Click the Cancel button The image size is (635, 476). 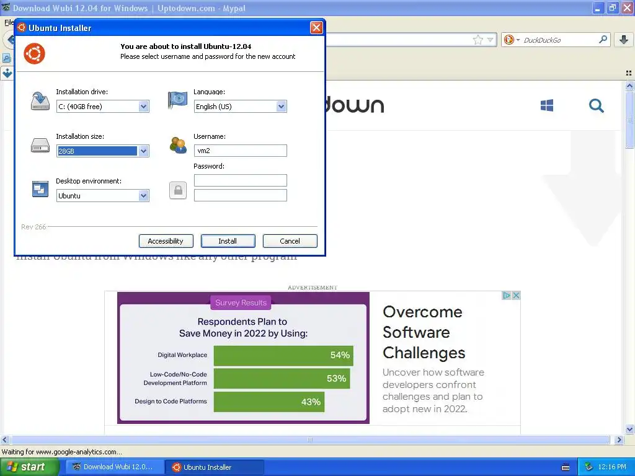pos(290,241)
